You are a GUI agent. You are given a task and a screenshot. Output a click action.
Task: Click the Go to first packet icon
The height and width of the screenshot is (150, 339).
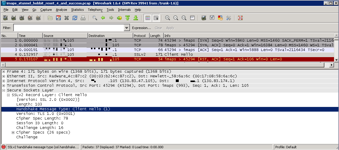tap(127, 18)
